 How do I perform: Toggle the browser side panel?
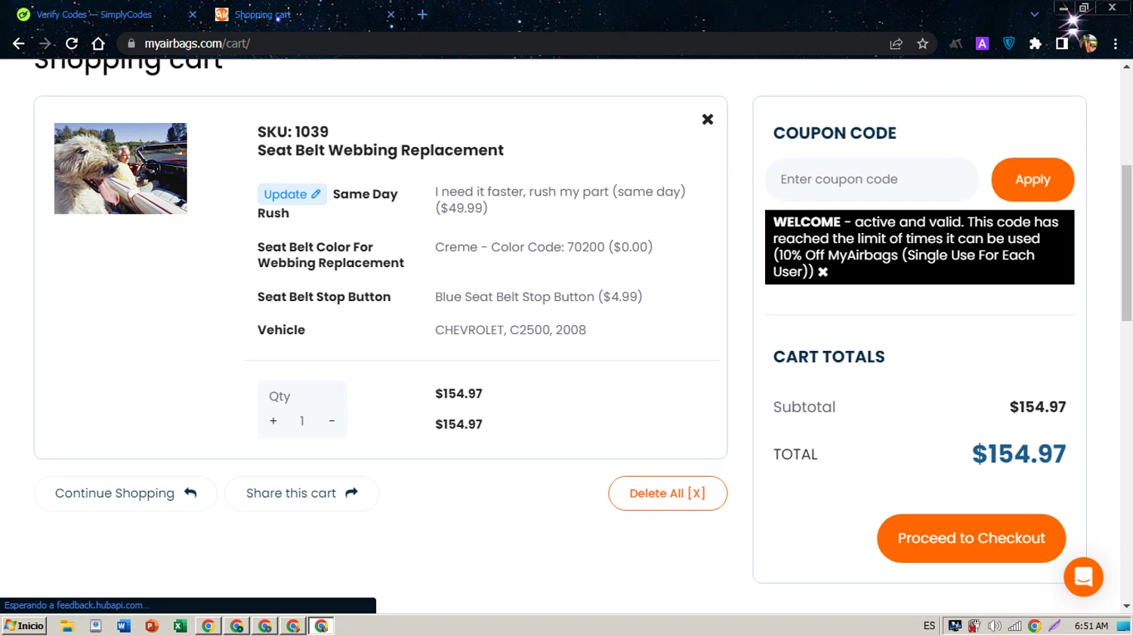click(1062, 44)
